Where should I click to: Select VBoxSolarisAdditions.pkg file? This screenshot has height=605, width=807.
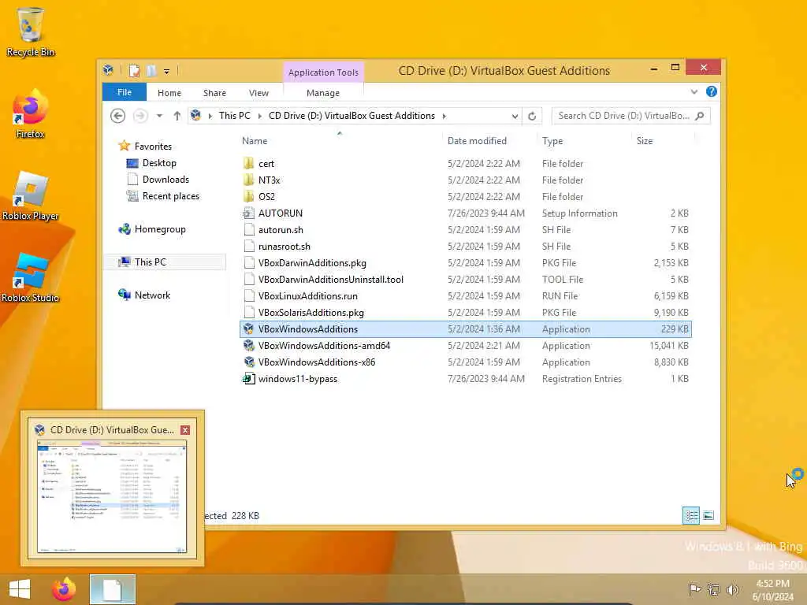pyautogui.click(x=465, y=312)
